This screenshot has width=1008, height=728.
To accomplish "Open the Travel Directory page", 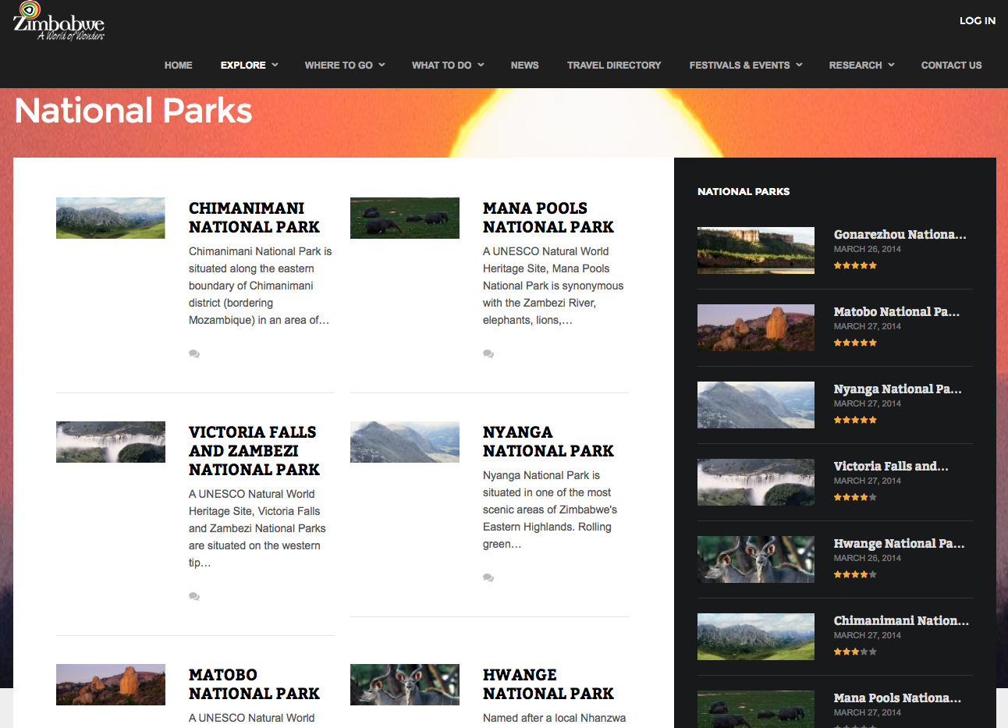I will 614,66.
